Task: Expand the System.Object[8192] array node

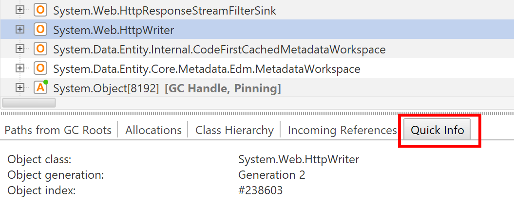Action: click(20, 87)
